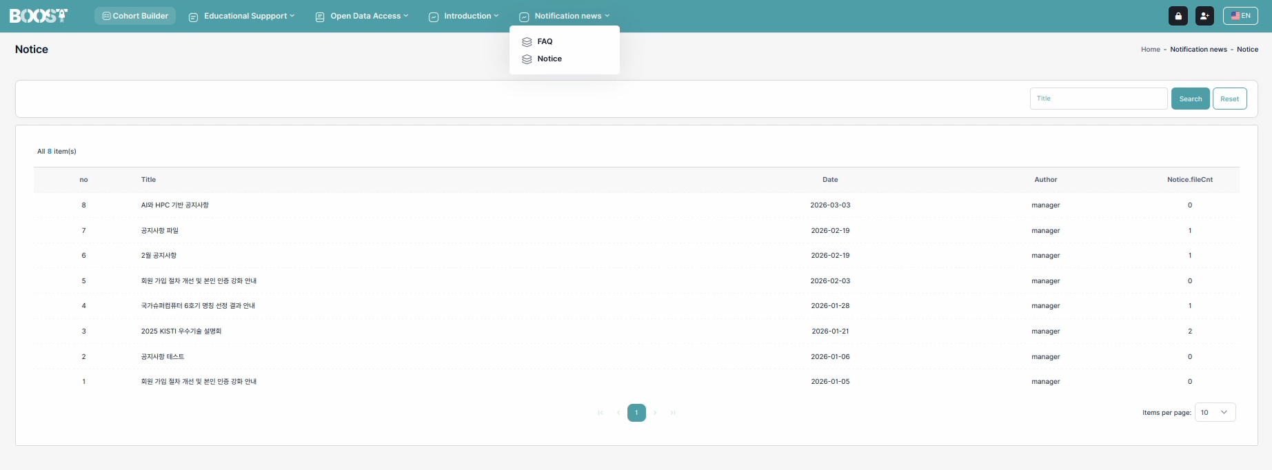The height and width of the screenshot is (470, 1272).
Task: Open notice '국가슈퍼컴퓨터 6호기 명칭 선정 결과 안내'
Action: [x=198, y=306]
